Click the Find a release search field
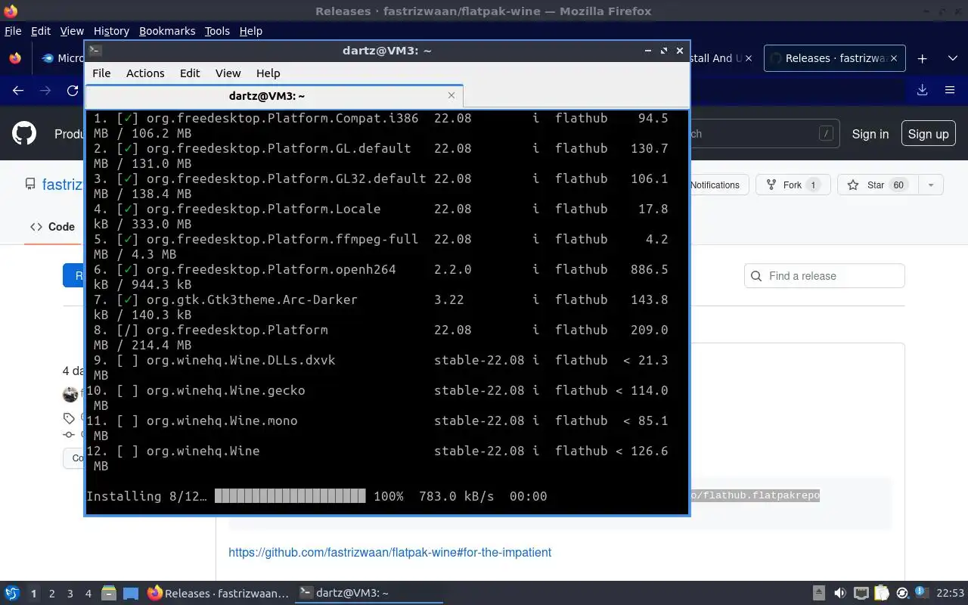Viewport: 968px width, 605px height. coord(824,276)
